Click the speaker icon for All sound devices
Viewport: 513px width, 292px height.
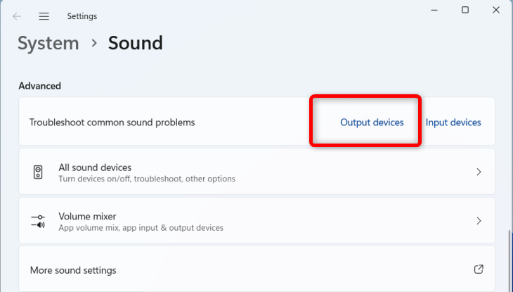coord(38,172)
